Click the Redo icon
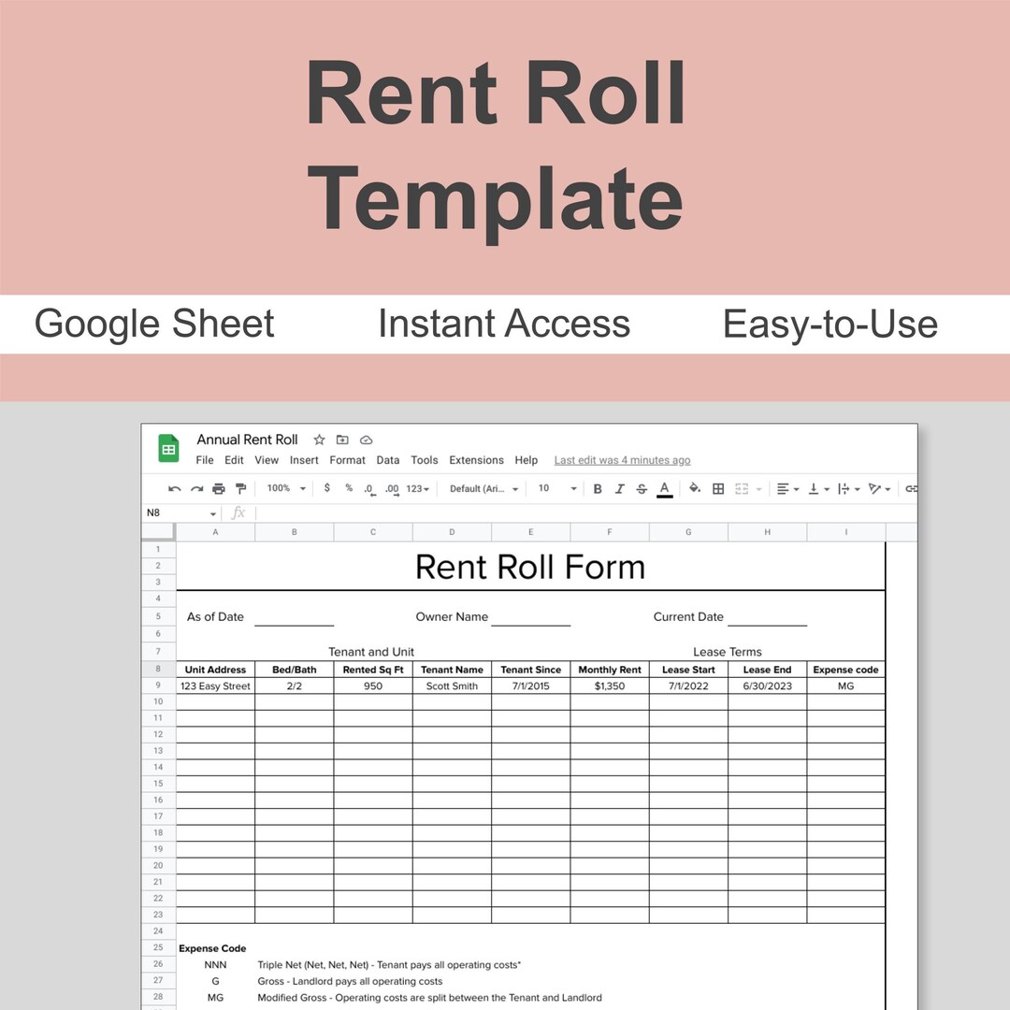 tap(195, 488)
